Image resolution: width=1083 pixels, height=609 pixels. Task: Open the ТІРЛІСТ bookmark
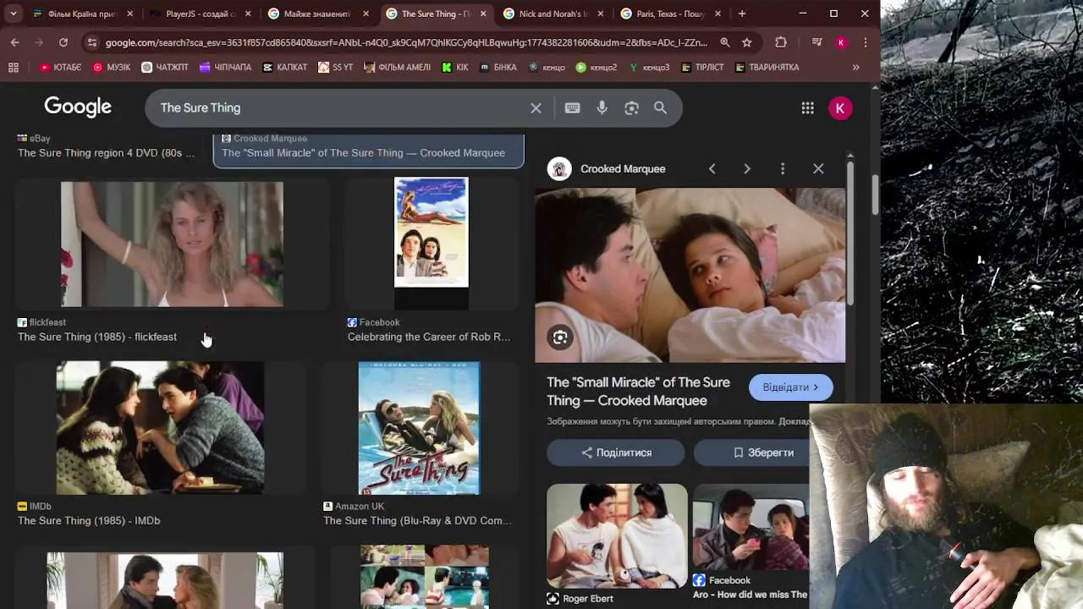point(703,68)
